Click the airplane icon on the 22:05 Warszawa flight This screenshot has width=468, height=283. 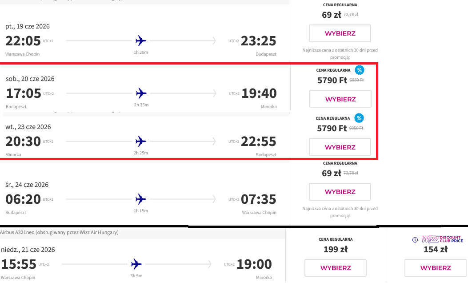pos(140,40)
